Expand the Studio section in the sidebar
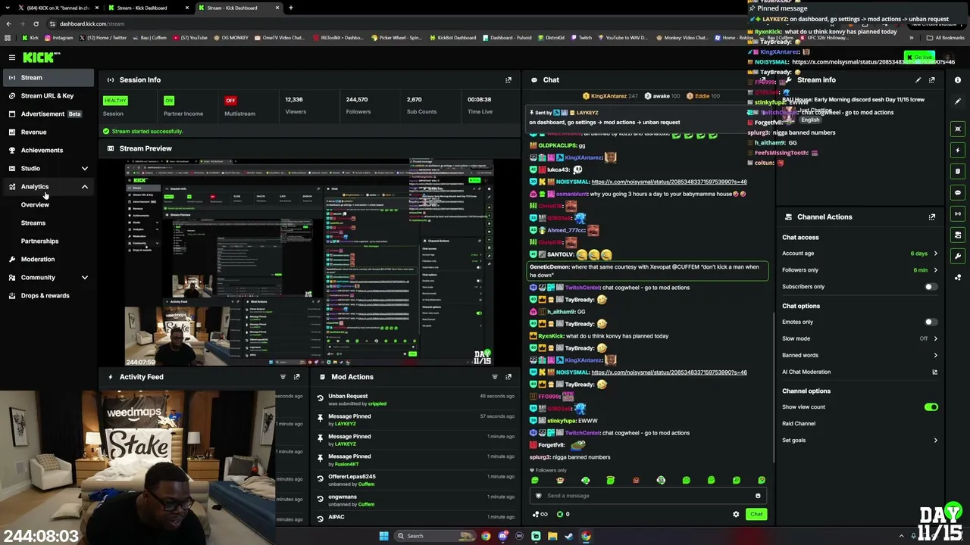 coord(85,169)
